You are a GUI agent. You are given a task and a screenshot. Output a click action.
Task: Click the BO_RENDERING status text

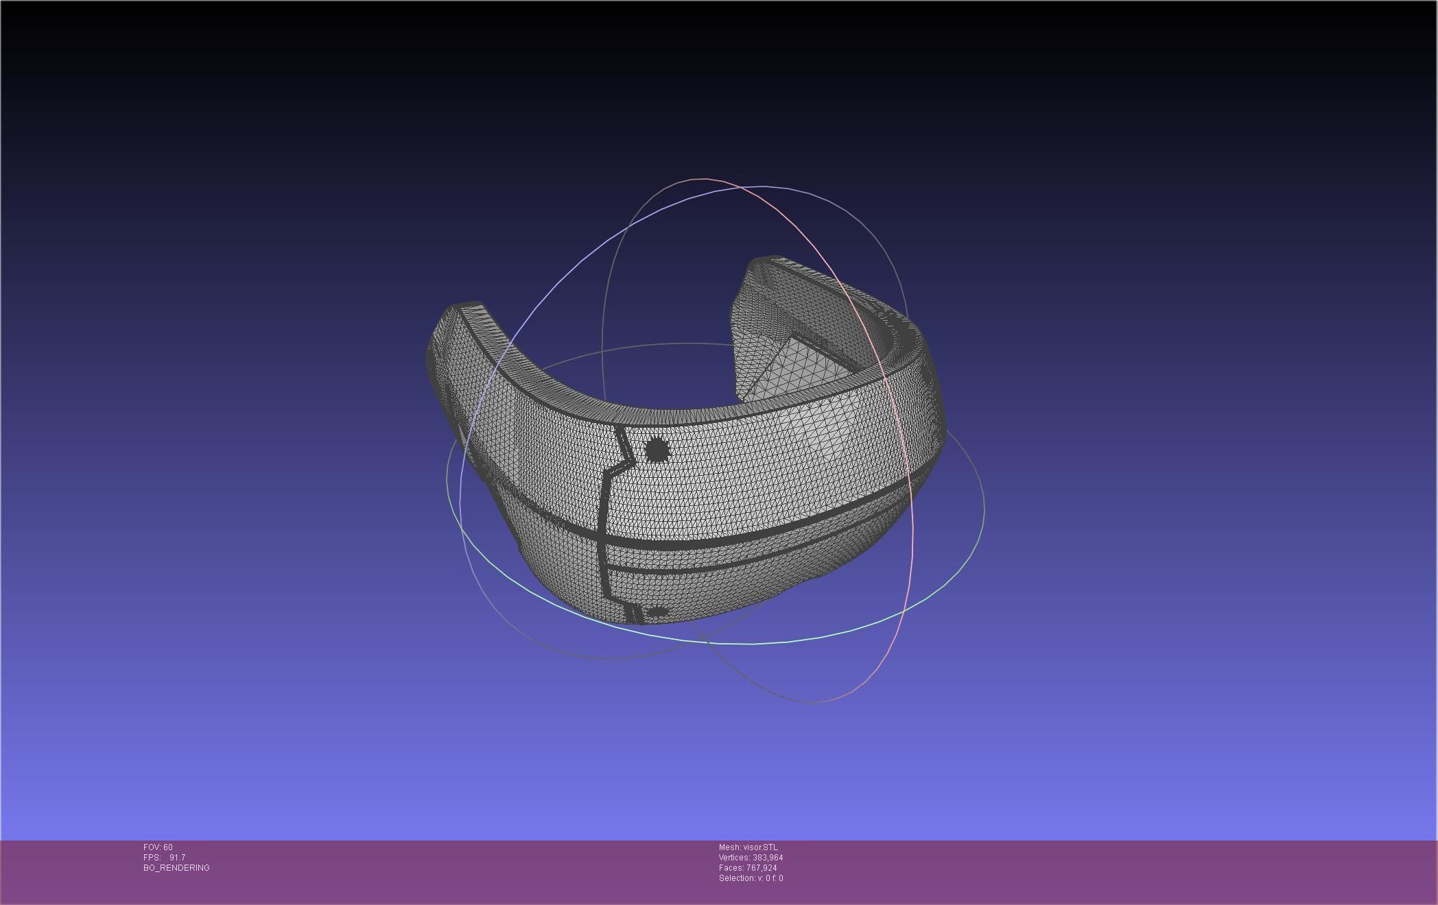[176, 868]
